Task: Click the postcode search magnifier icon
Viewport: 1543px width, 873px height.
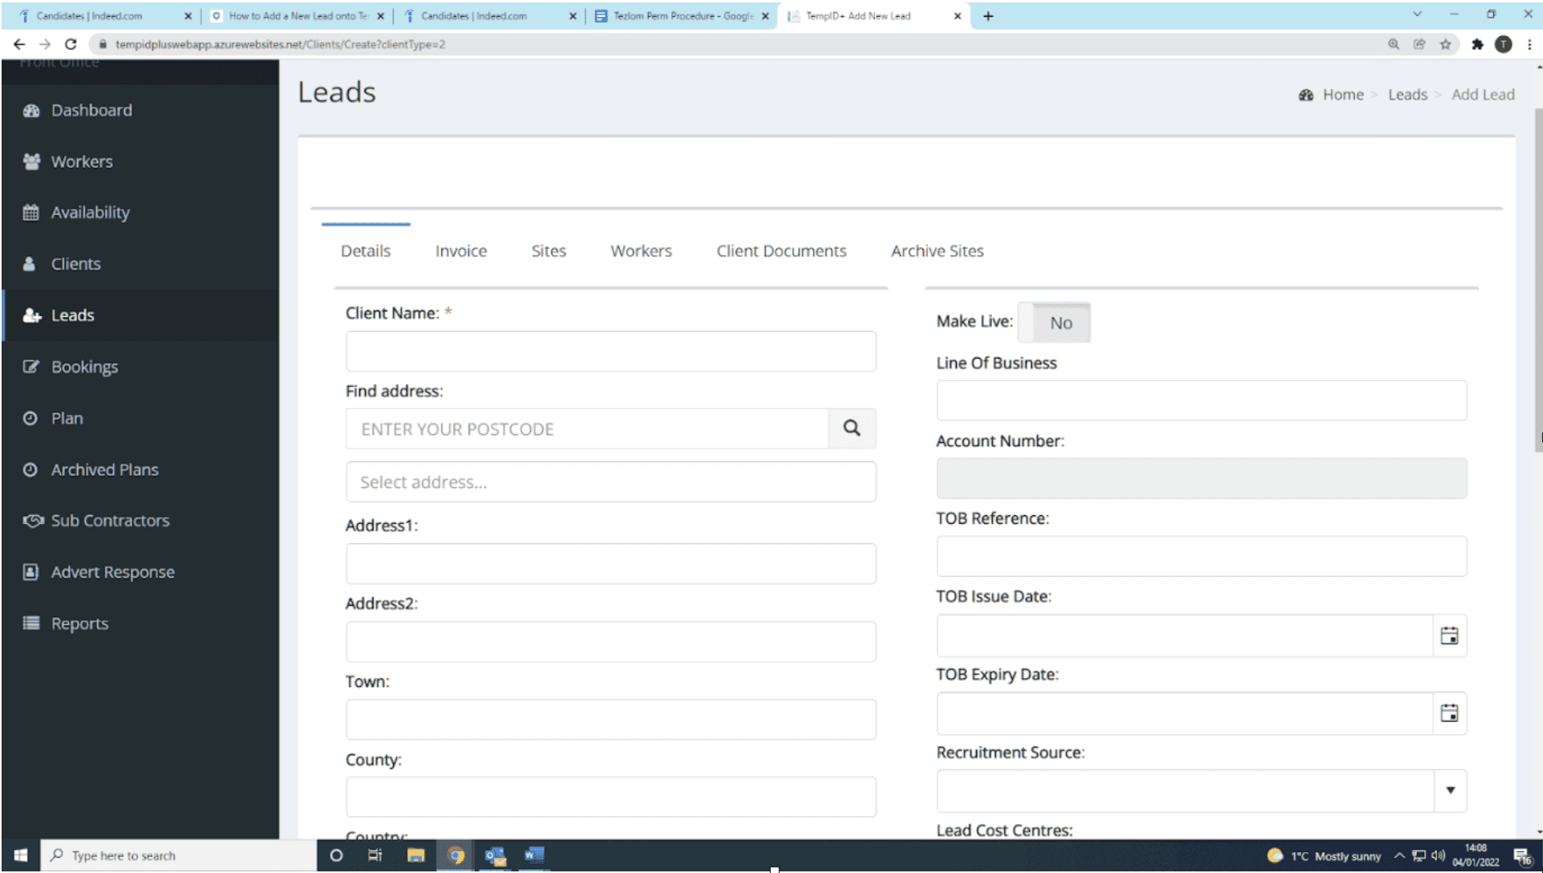Action: pos(851,428)
